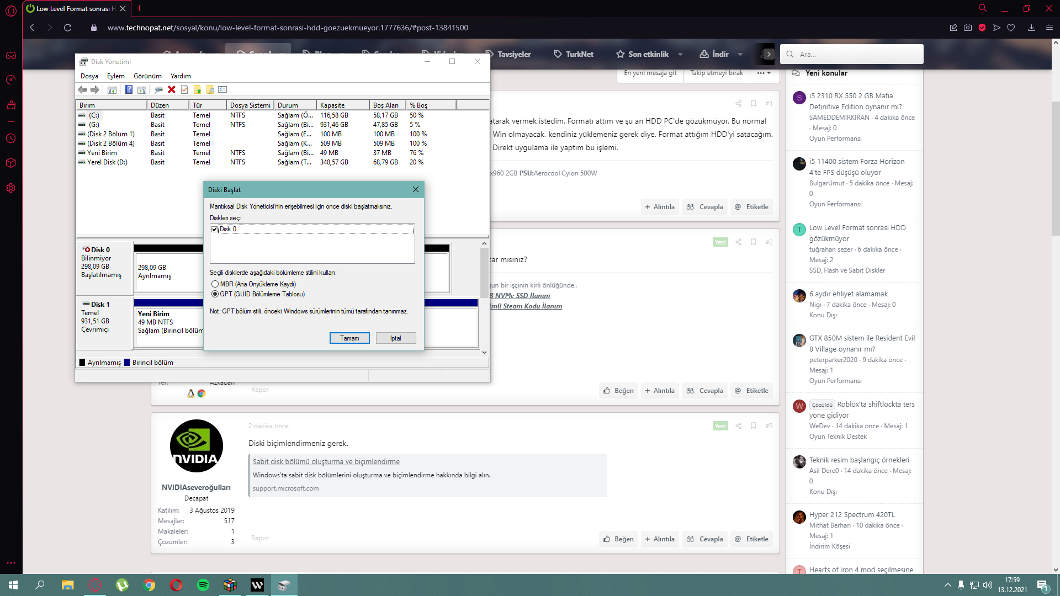Image resolution: width=1060 pixels, height=596 pixels.
Task: Open the three-dots thread options dropdown
Action: tap(764, 73)
